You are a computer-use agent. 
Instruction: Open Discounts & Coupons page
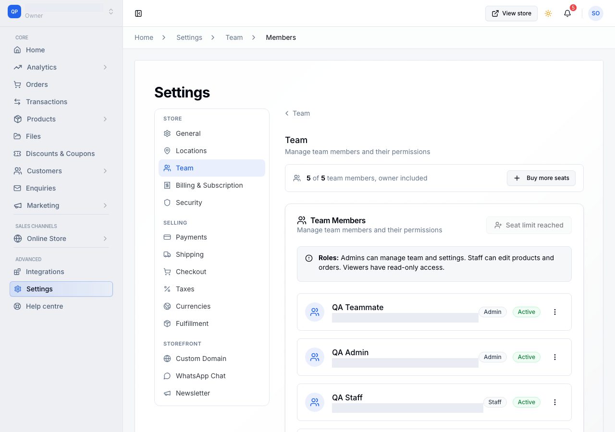click(x=61, y=154)
